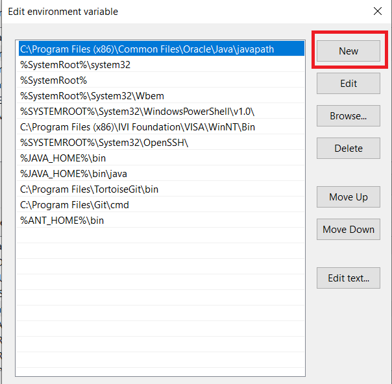Viewport: 392px width, 384px height.
Task: Choose the Git\cmd path entry
Action: coord(161,205)
